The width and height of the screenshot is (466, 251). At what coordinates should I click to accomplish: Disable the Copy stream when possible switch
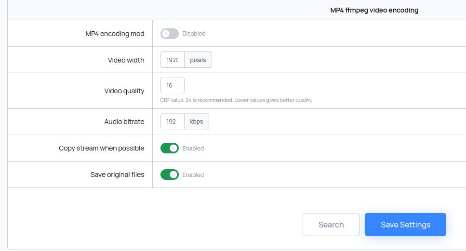coord(170,148)
